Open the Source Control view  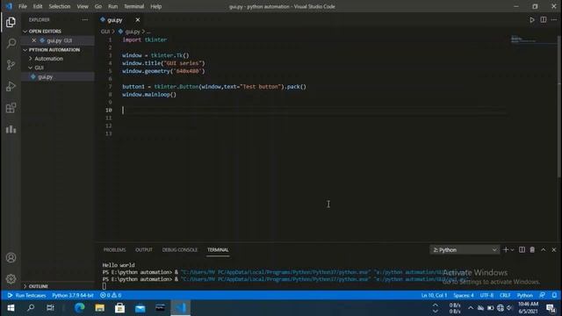[11, 65]
